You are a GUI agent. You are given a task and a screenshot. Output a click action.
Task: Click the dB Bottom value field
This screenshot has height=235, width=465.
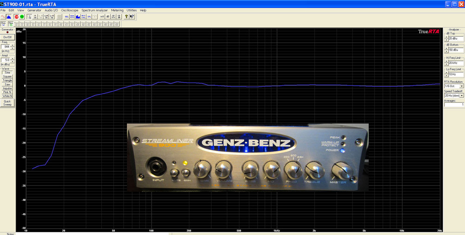point(456,50)
